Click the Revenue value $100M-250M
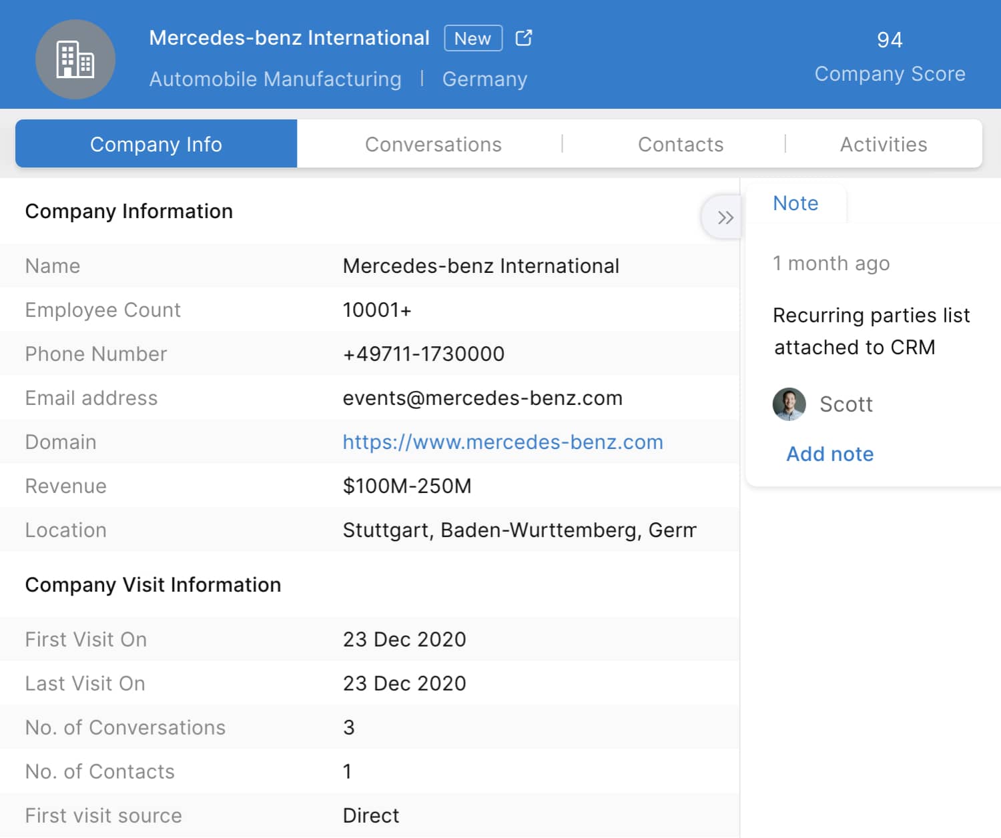 pos(406,486)
